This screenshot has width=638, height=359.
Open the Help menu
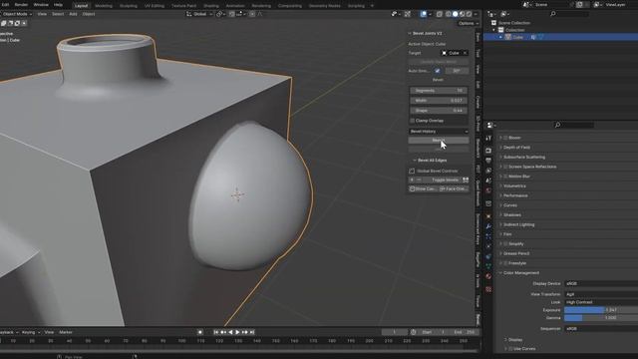point(58,5)
